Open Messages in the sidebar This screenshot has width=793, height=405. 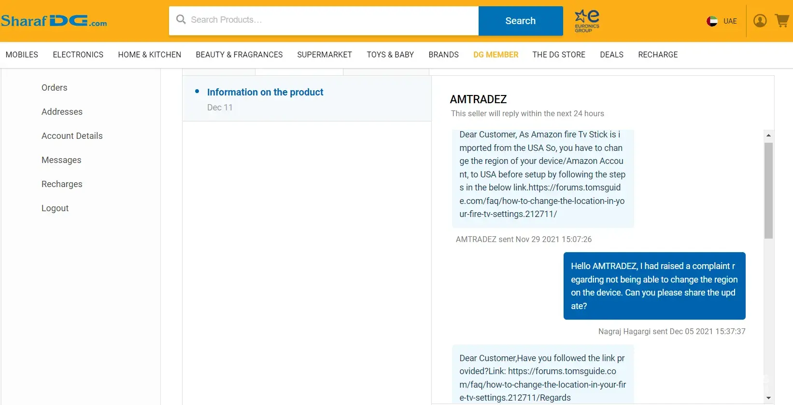[x=61, y=160]
